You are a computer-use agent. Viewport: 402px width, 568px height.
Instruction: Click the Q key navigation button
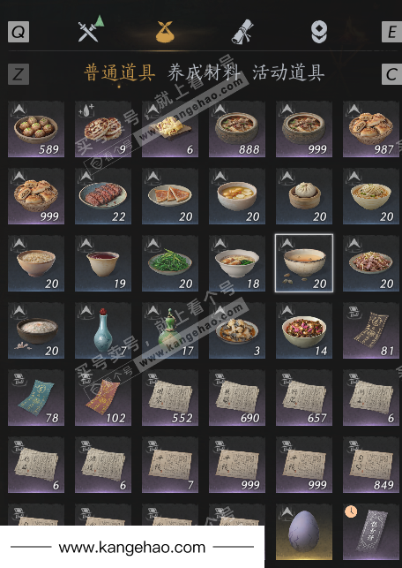(x=19, y=32)
